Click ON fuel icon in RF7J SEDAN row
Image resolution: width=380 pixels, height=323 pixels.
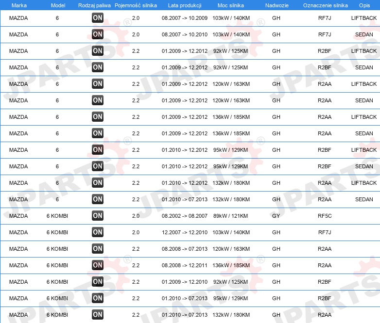click(x=98, y=34)
